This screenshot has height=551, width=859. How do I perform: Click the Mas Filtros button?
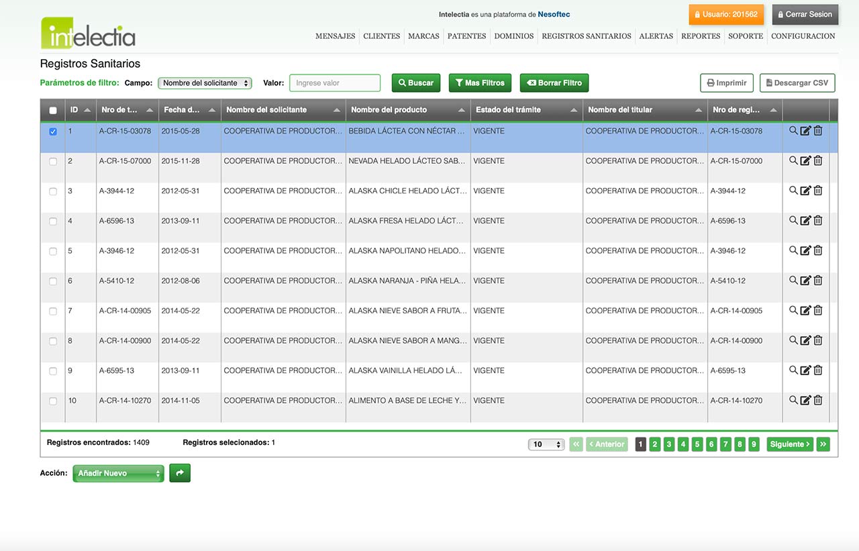[480, 83]
